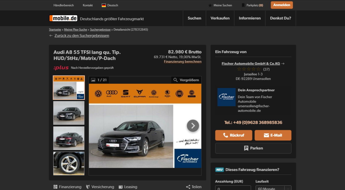The height and width of the screenshot is (190, 345).
Task: Open Händlerbereich in the top bar
Action: pos(64,5)
